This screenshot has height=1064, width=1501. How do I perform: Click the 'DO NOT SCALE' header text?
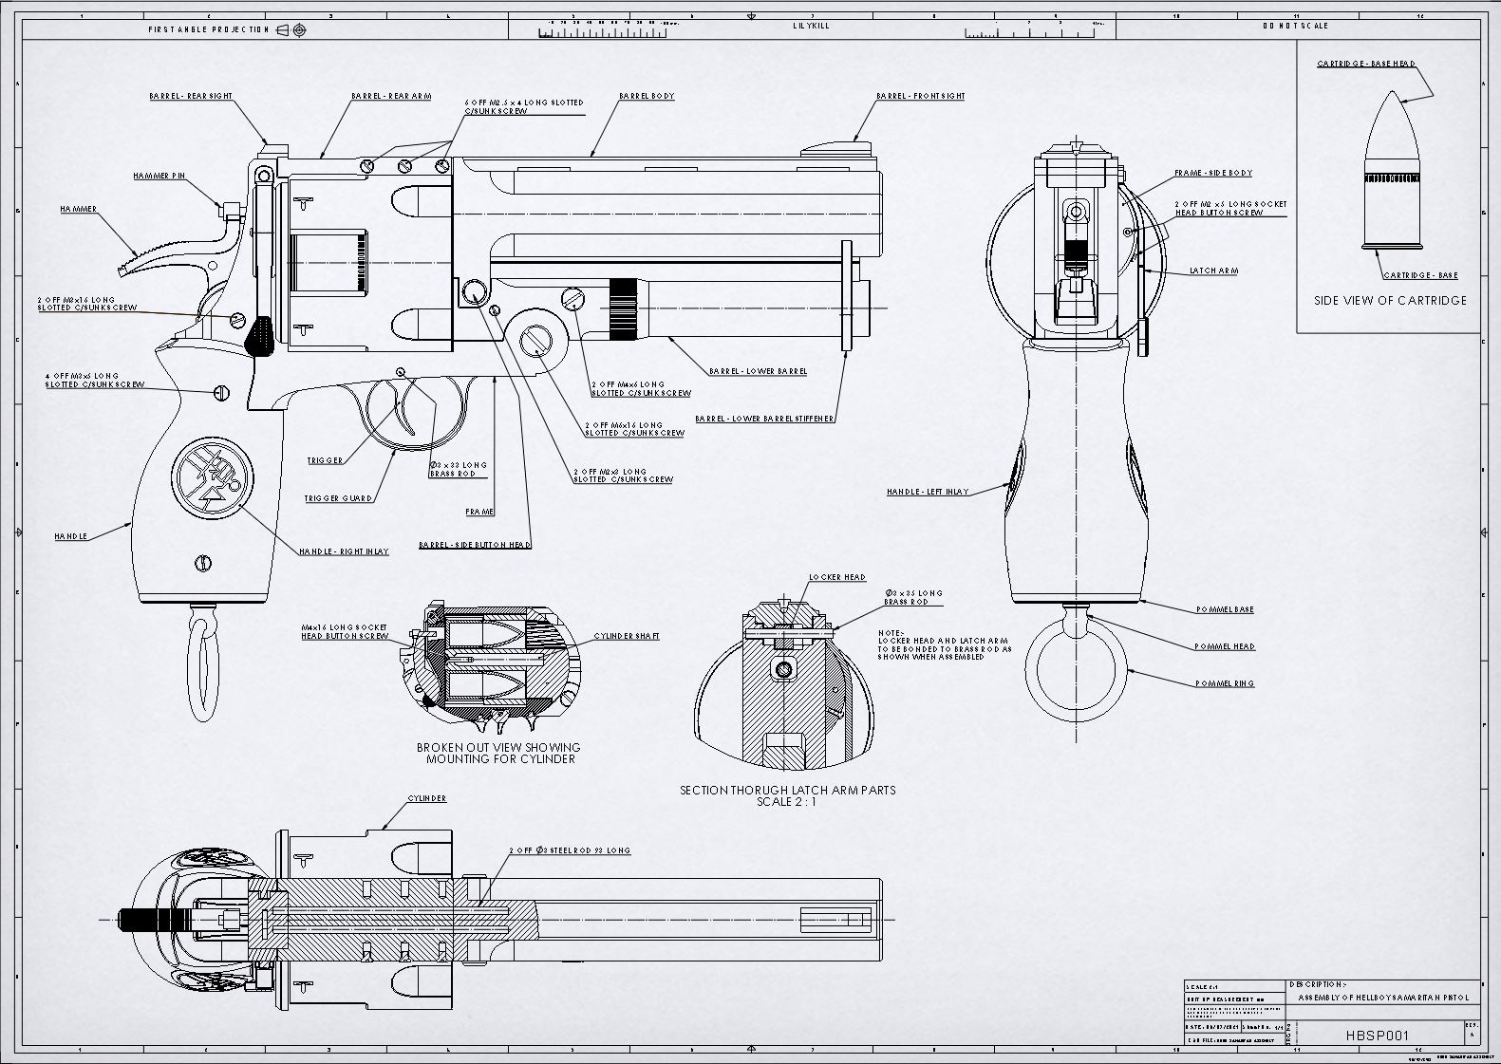point(1296,26)
